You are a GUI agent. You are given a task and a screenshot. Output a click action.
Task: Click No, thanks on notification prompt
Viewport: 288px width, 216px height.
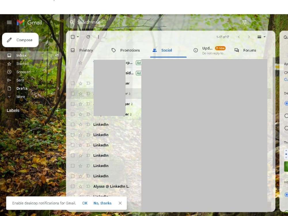coord(103,203)
